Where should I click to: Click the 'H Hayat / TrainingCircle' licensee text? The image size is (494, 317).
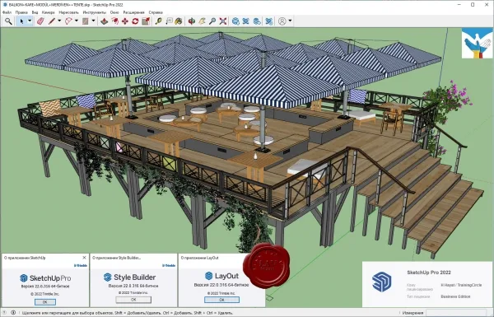(461, 285)
